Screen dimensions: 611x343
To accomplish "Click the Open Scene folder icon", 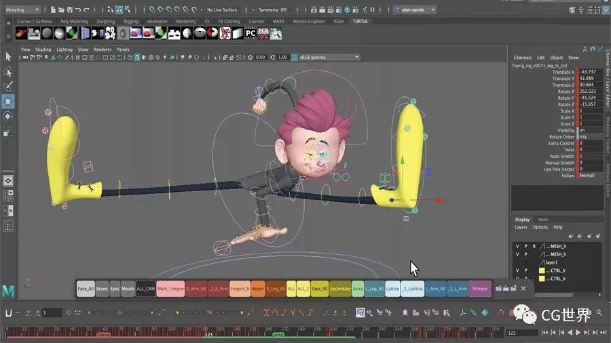I will (x=62, y=9).
